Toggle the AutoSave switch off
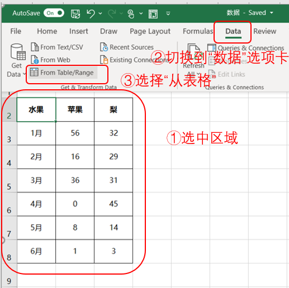289x288 pixels. (54, 13)
